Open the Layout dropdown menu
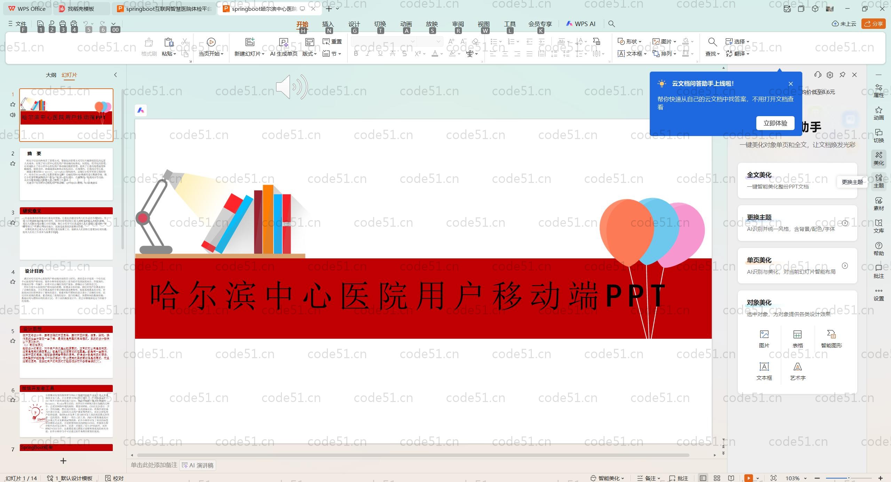Image resolution: width=891 pixels, height=482 pixels. [309, 54]
